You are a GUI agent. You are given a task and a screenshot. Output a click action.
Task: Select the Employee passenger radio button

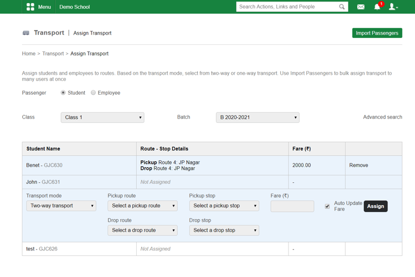coord(93,93)
